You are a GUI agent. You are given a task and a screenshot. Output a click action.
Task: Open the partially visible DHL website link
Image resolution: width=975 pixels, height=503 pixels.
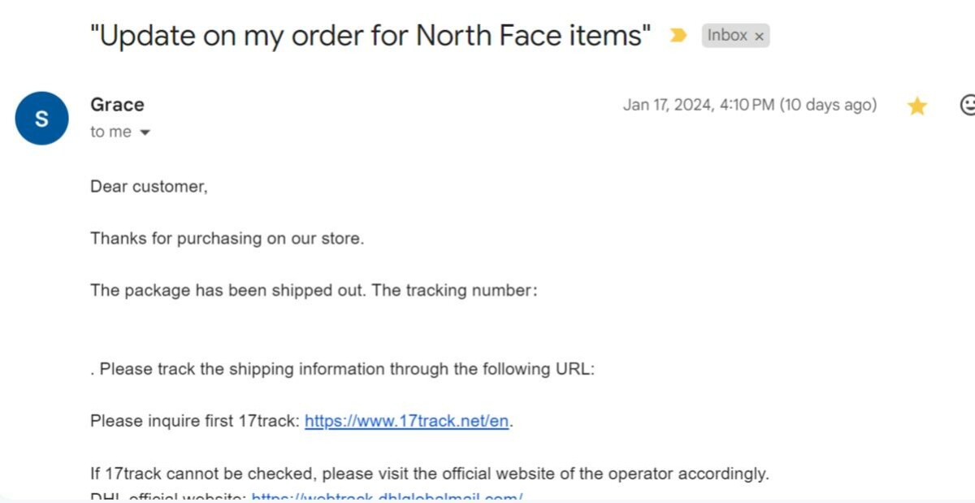click(387, 496)
